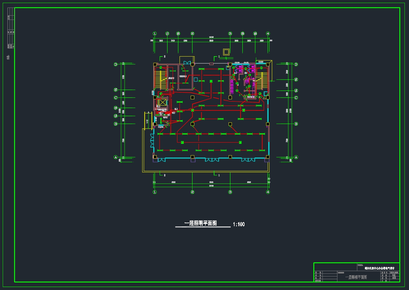Viewport: 409px width, 290px height.
Task: Select the WL3 circuit label
Action: pyautogui.click(x=176, y=109)
